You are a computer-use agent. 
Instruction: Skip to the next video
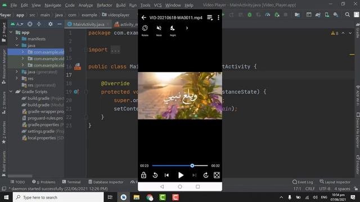[x=194, y=175]
